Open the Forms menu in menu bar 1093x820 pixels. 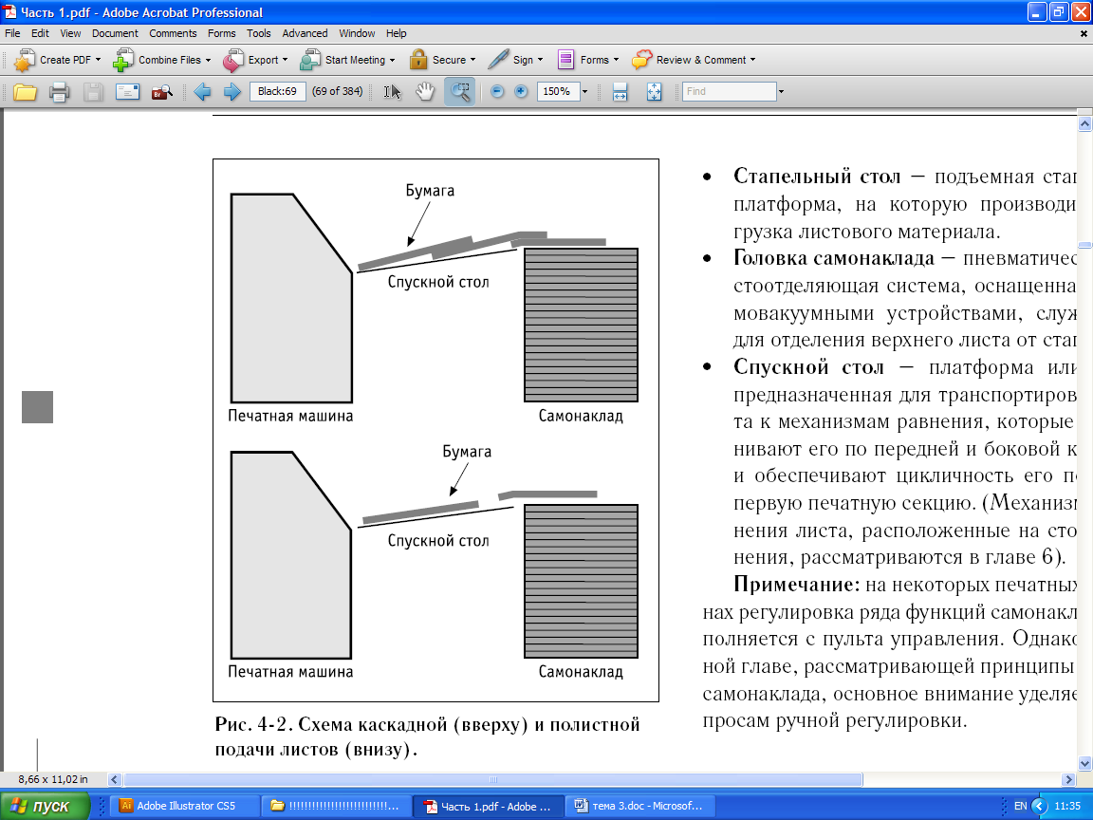(222, 33)
